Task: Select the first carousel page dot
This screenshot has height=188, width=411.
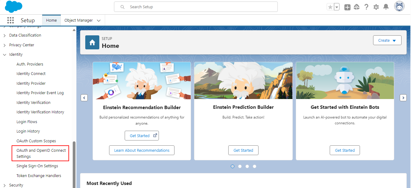Action: pos(233,166)
